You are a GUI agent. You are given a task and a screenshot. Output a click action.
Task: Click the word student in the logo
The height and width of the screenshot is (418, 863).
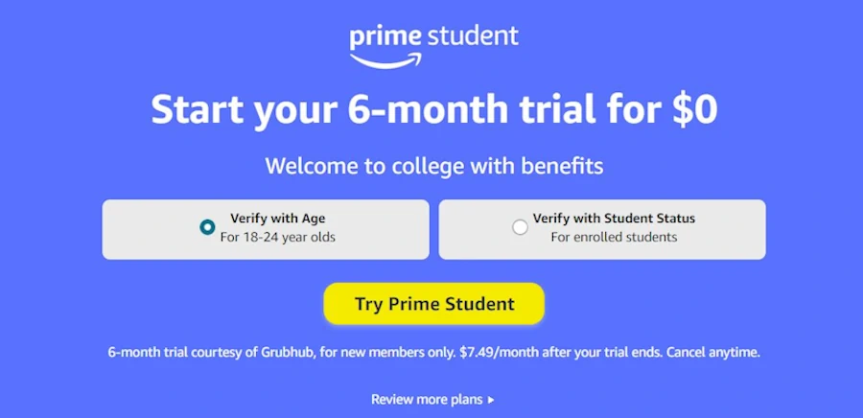[x=472, y=36]
